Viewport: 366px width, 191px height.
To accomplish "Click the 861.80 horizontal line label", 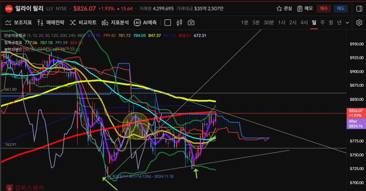I will pyautogui.click(x=11, y=90).
